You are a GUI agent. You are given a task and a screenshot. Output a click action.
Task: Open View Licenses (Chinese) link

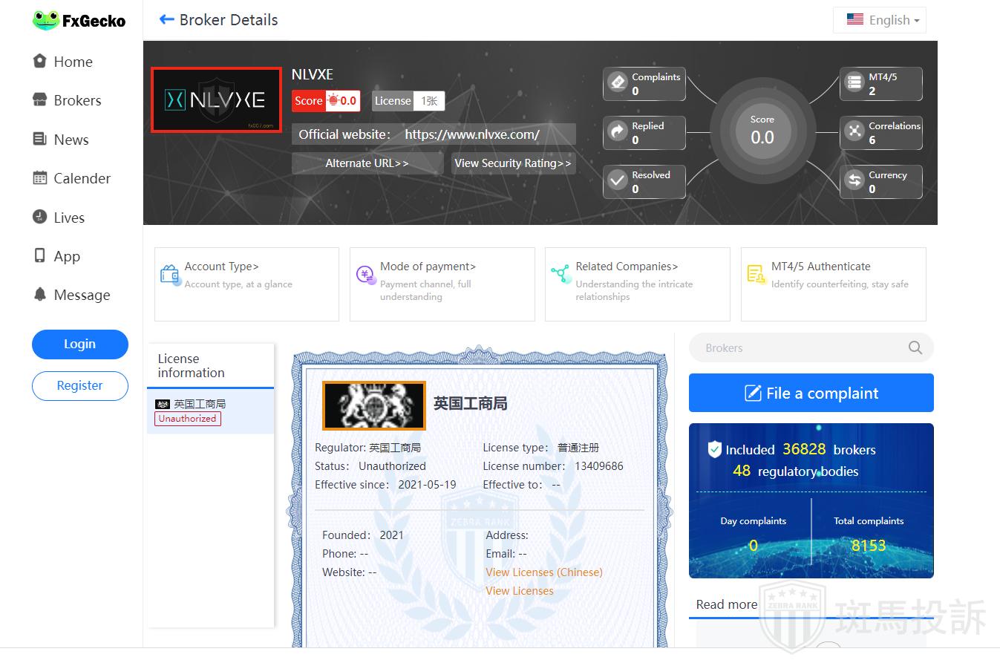coord(543,572)
